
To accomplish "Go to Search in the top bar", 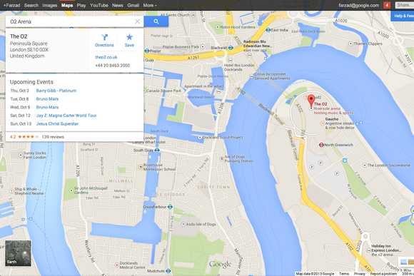I will tap(31, 5).
